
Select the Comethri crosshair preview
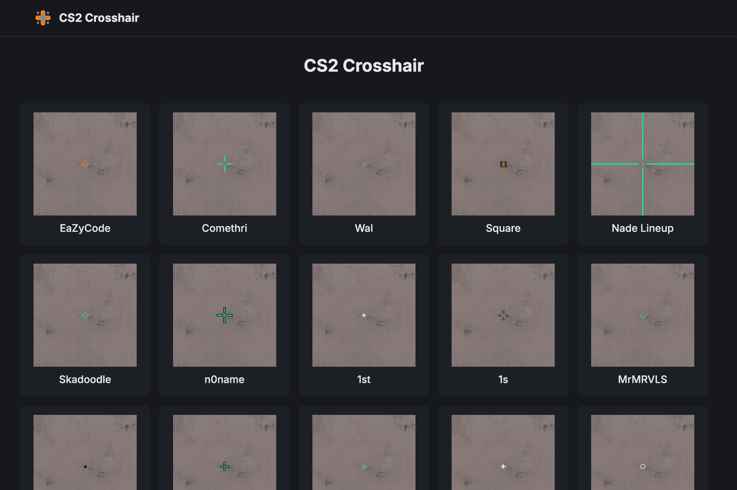pyautogui.click(x=225, y=164)
